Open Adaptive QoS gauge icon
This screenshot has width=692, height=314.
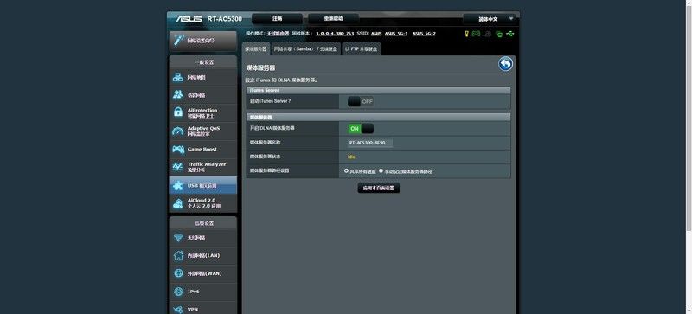[178, 131]
